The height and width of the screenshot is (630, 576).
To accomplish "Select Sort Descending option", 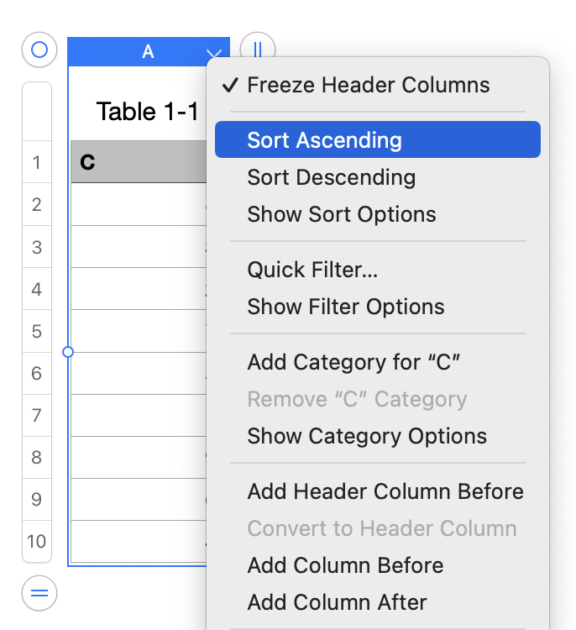I will point(331,177).
